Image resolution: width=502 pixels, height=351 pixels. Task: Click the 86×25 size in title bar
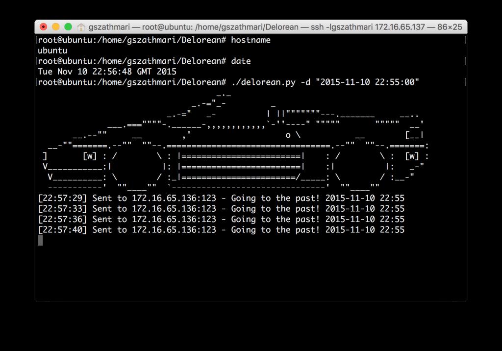450,27
